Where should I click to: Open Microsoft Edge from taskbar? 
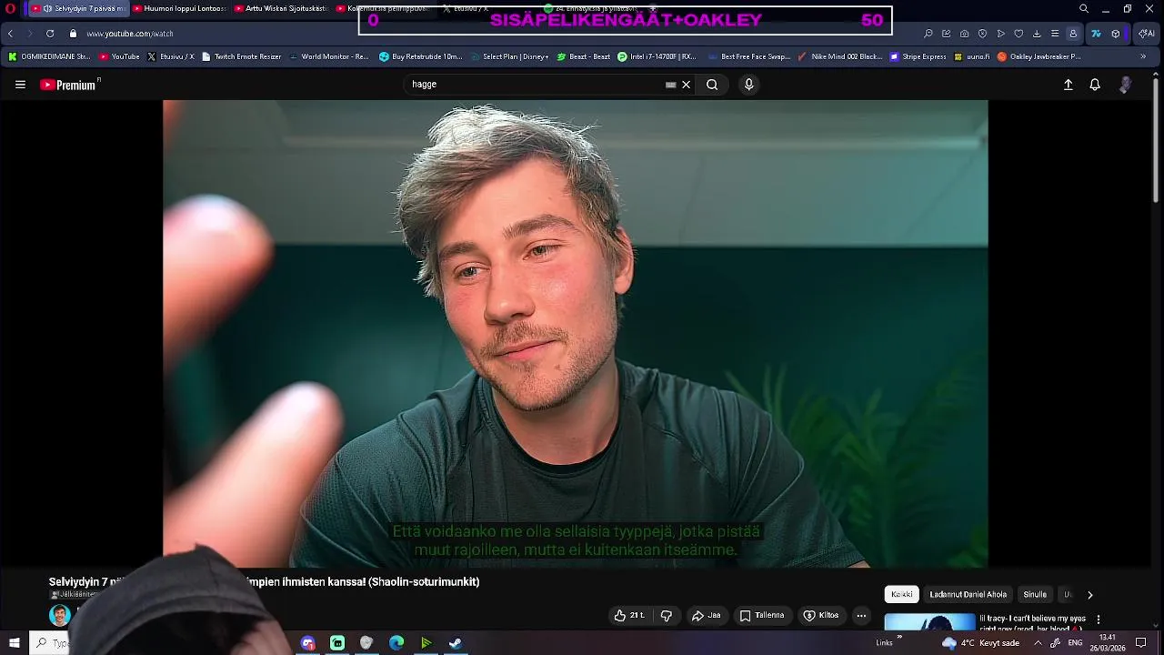coord(396,643)
